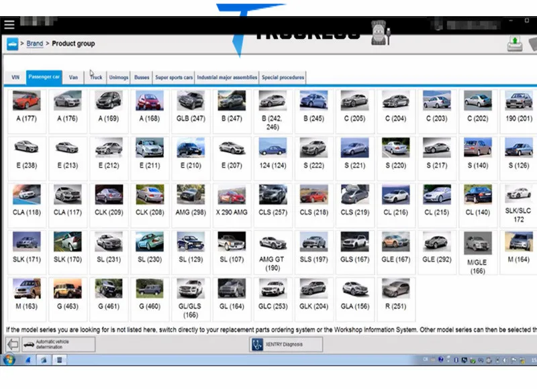Open the Windows Start menu
The width and height of the screenshot is (537, 389).
click(x=9, y=360)
